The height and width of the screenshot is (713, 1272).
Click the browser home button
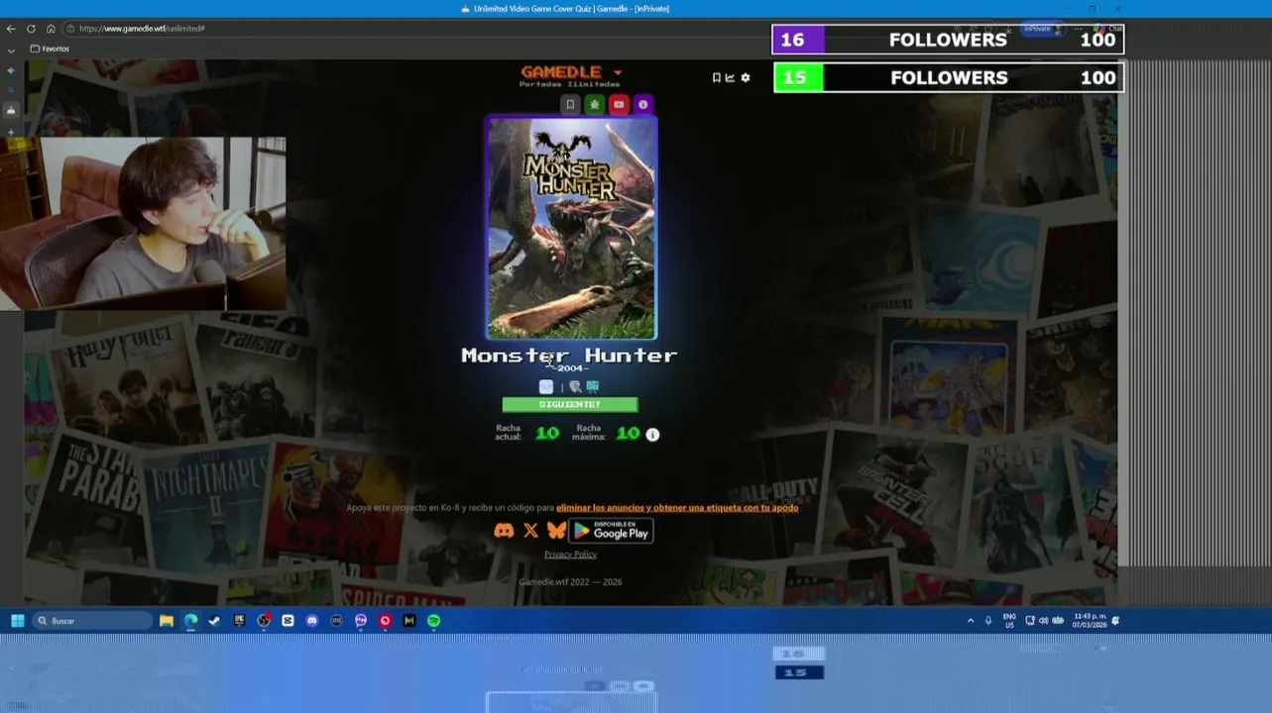tap(51, 29)
